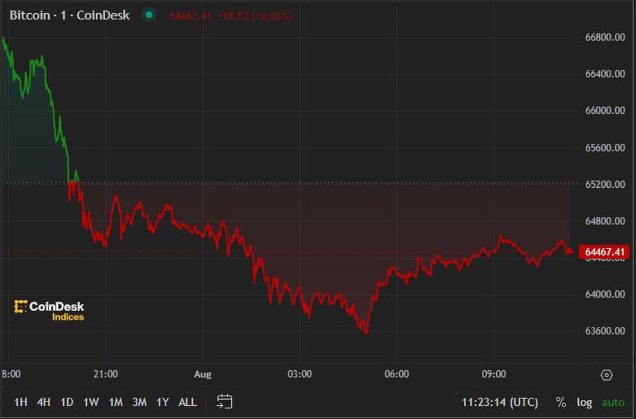
Task: Select the 1W time range
Action: click(92, 402)
